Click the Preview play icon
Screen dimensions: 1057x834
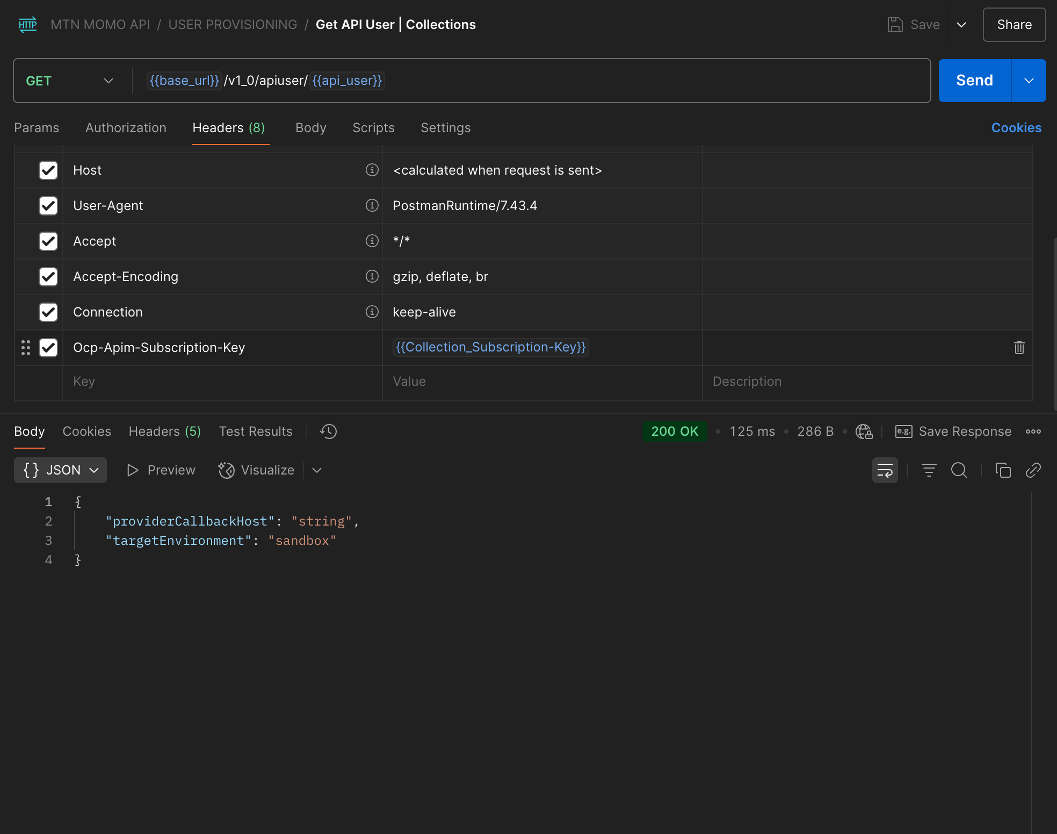pos(132,470)
